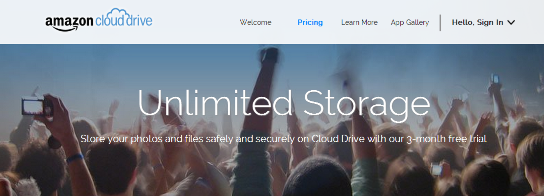Navigate to App Gallery
Viewport: 544px width, 196px height.
(x=410, y=22)
